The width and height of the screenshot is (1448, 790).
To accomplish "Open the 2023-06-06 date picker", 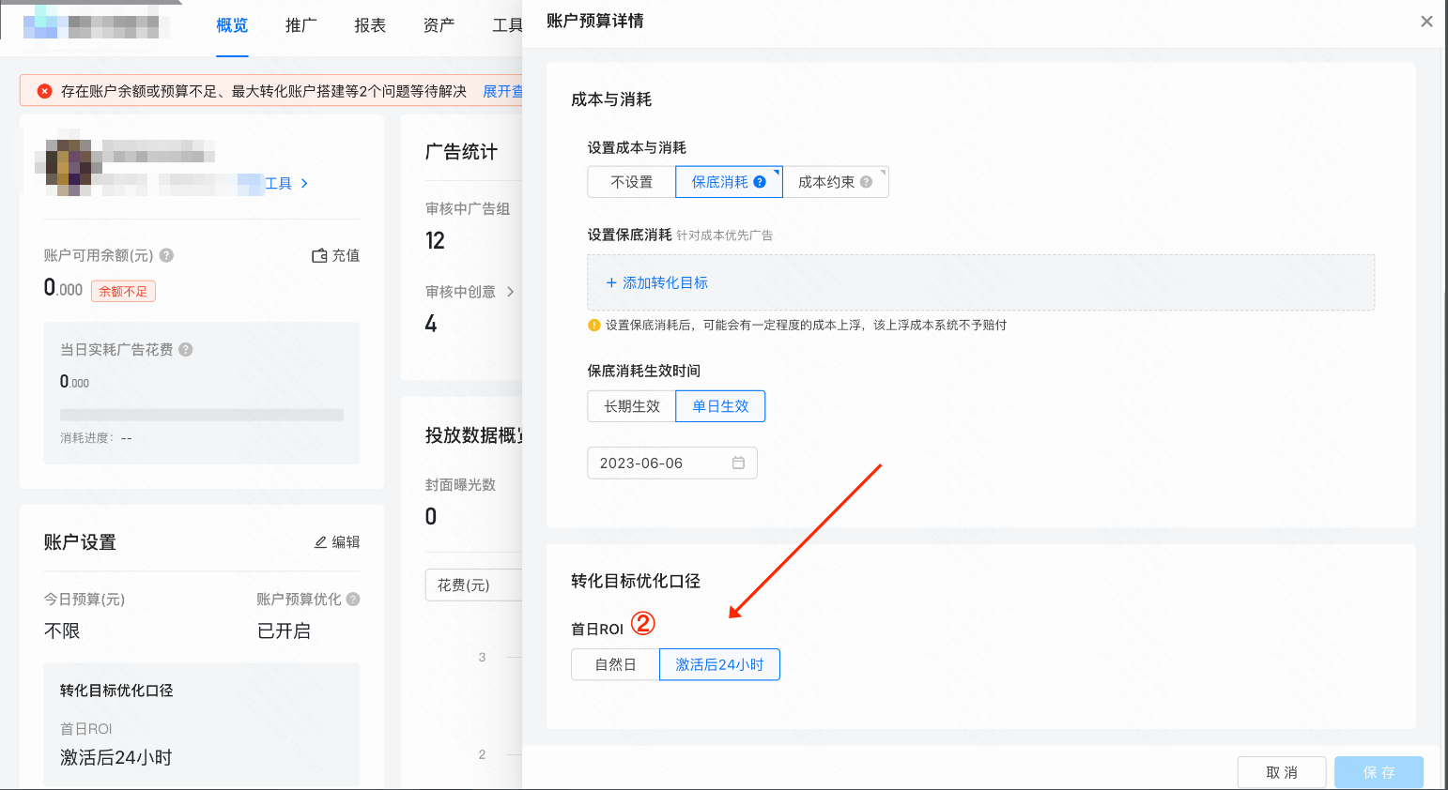I will tap(671, 463).
